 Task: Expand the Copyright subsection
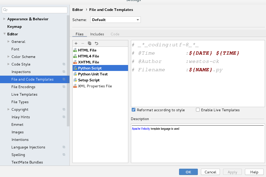click(9, 109)
